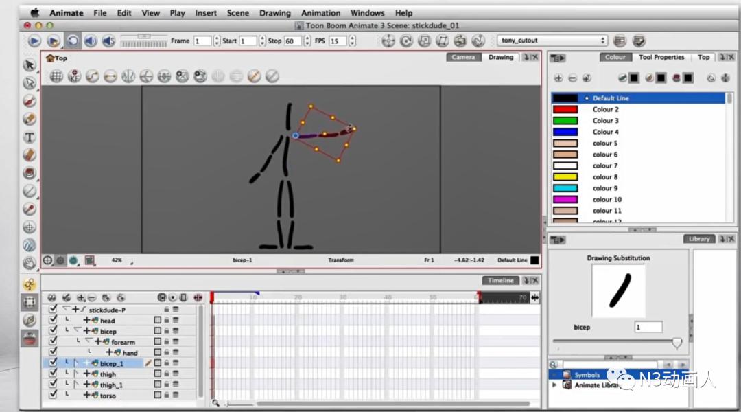Uncheck the hand layer checkbox

coord(53,352)
